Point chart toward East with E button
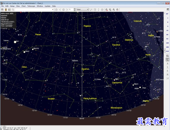 click(168, 71)
